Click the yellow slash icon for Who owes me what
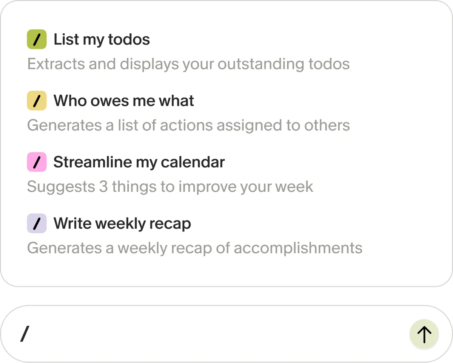This screenshot has height=363, width=453. tap(36, 101)
